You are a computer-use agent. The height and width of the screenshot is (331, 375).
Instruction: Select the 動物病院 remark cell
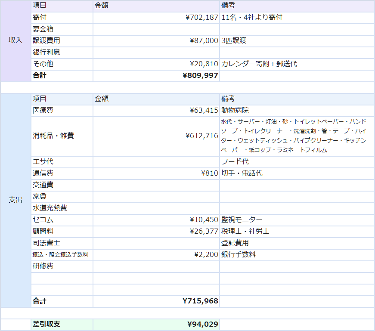click(297, 111)
